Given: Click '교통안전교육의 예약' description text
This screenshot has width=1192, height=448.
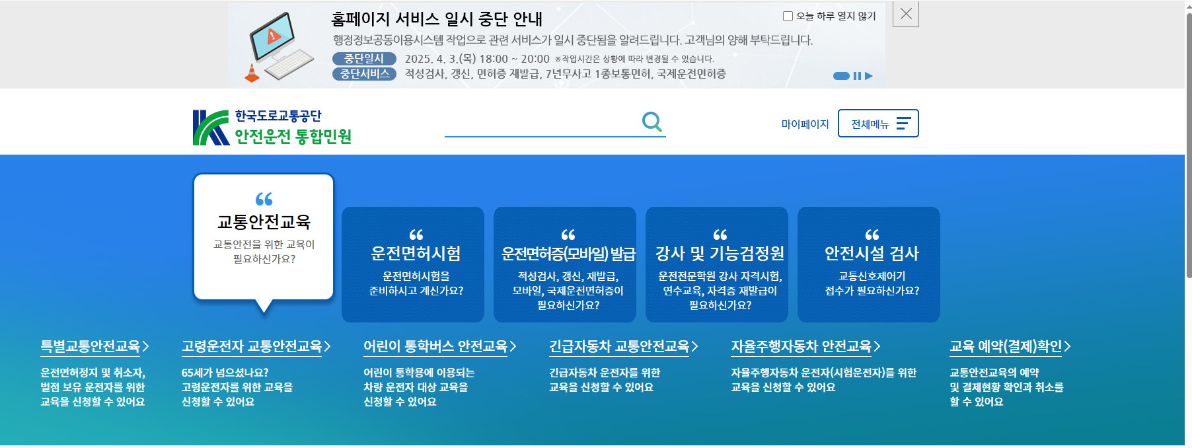Looking at the screenshot, I should [994, 373].
